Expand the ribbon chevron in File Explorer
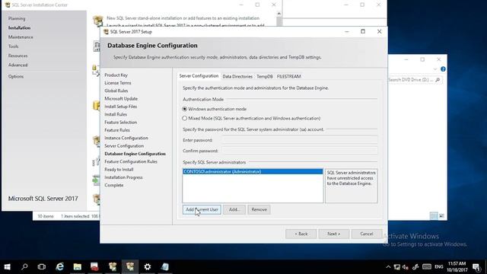 pyautogui.click(x=435, y=69)
